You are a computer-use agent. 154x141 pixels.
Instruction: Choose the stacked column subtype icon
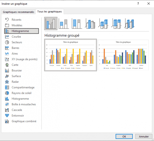click(x=64, y=24)
